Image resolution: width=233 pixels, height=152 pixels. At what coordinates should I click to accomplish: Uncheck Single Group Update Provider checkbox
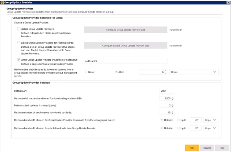point(19,60)
